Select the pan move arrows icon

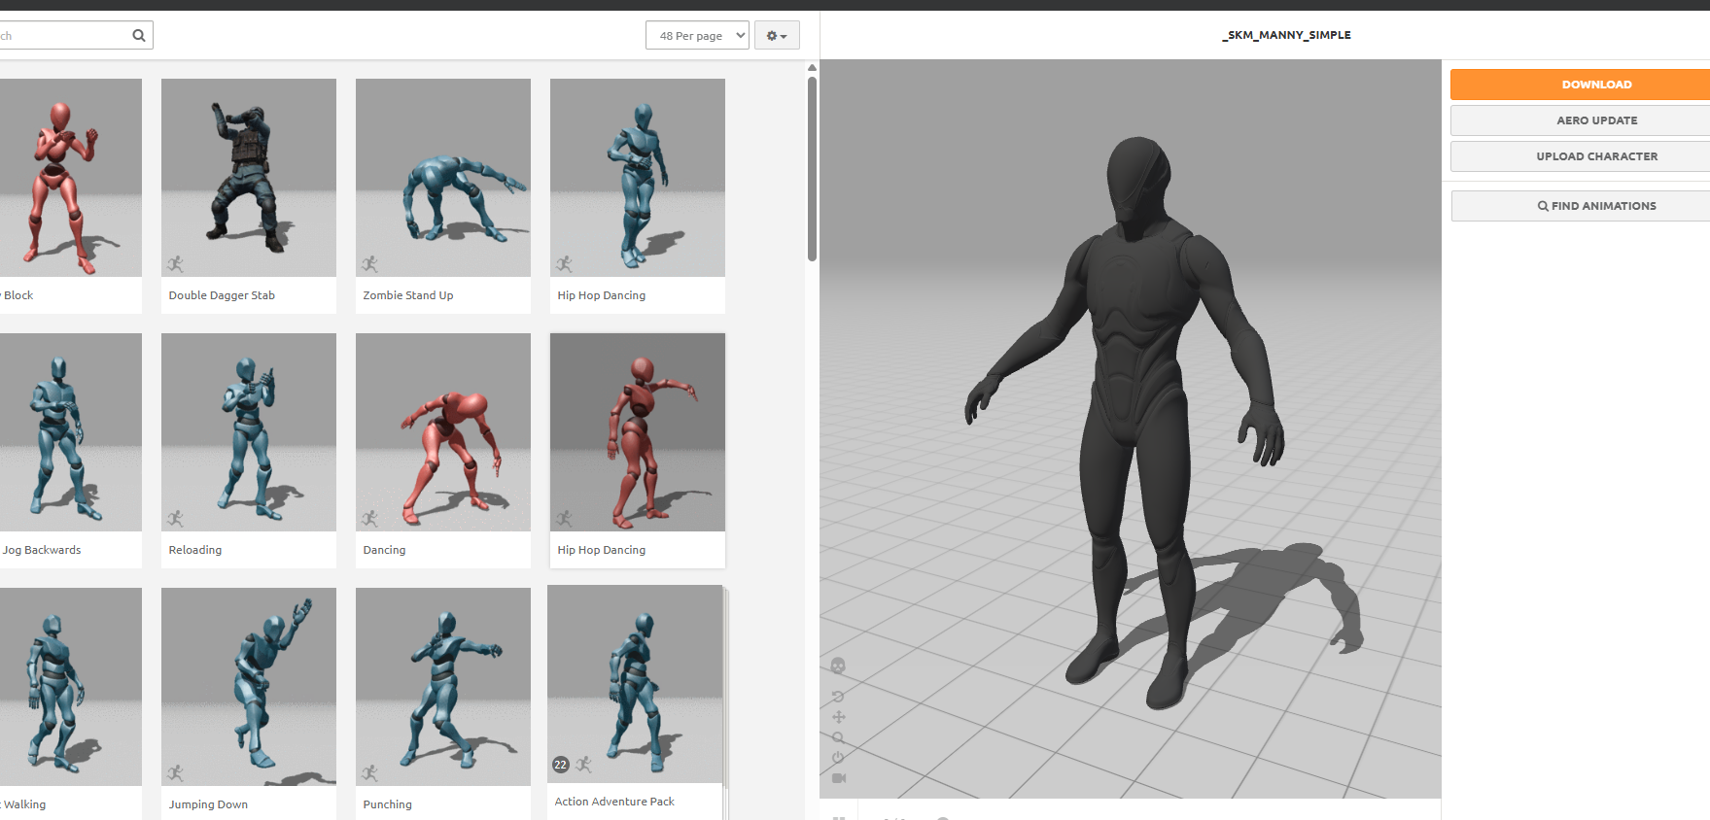838,717
